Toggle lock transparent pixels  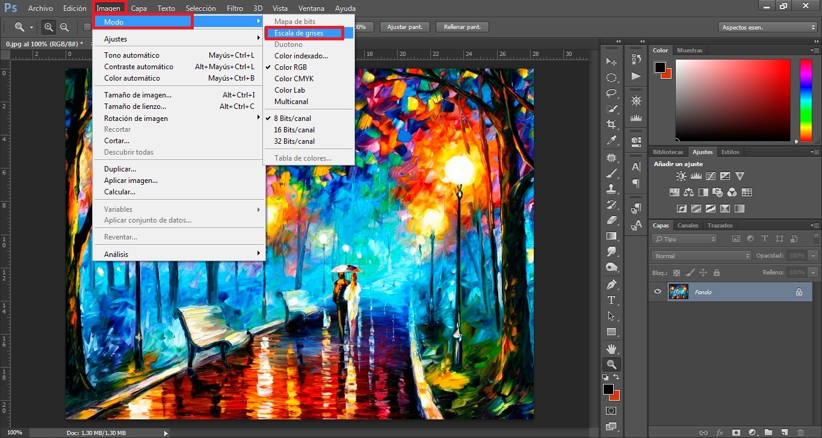[x=676, y=273]
